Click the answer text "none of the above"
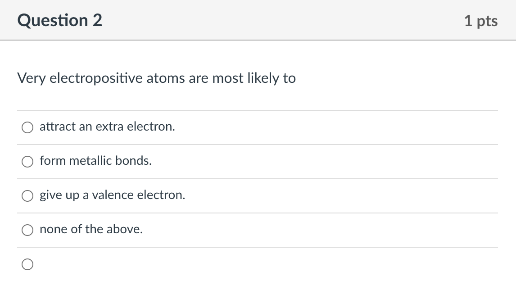Image resolution: width=516 pixels, height=299 pixels. pyautogui.click(x=91, y=229)
